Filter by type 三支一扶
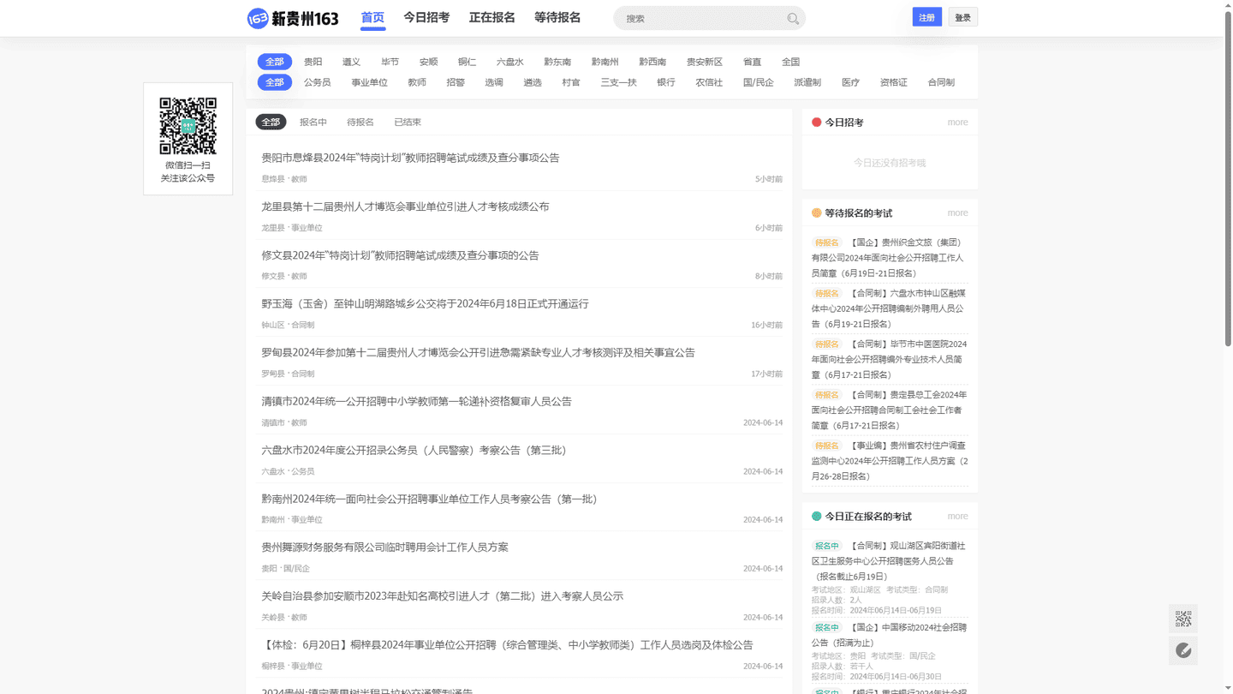This screenshot has height=694, width=1233. click(x=618, y=82)
